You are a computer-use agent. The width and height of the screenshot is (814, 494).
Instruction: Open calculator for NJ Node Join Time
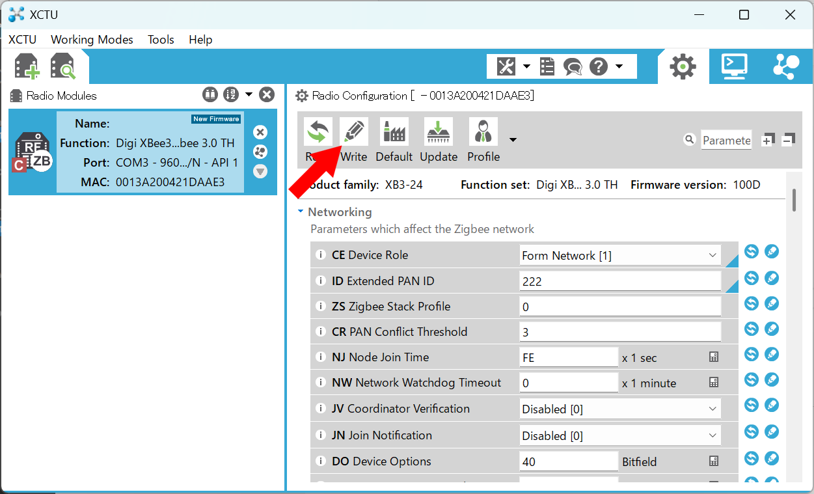pos(714,357)
